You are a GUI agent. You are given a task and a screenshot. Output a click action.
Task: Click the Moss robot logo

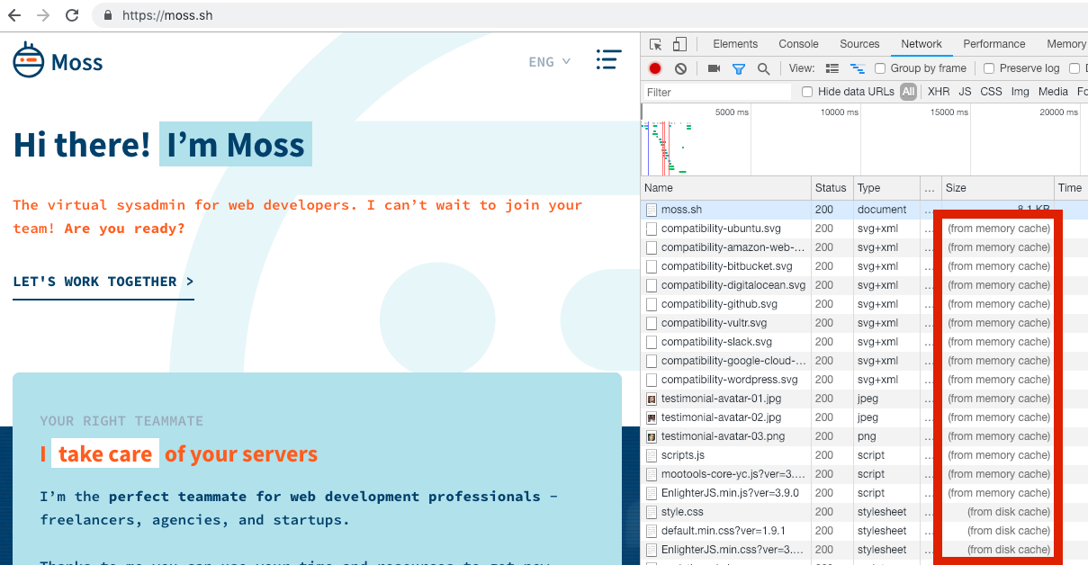(x=29, y=60)
